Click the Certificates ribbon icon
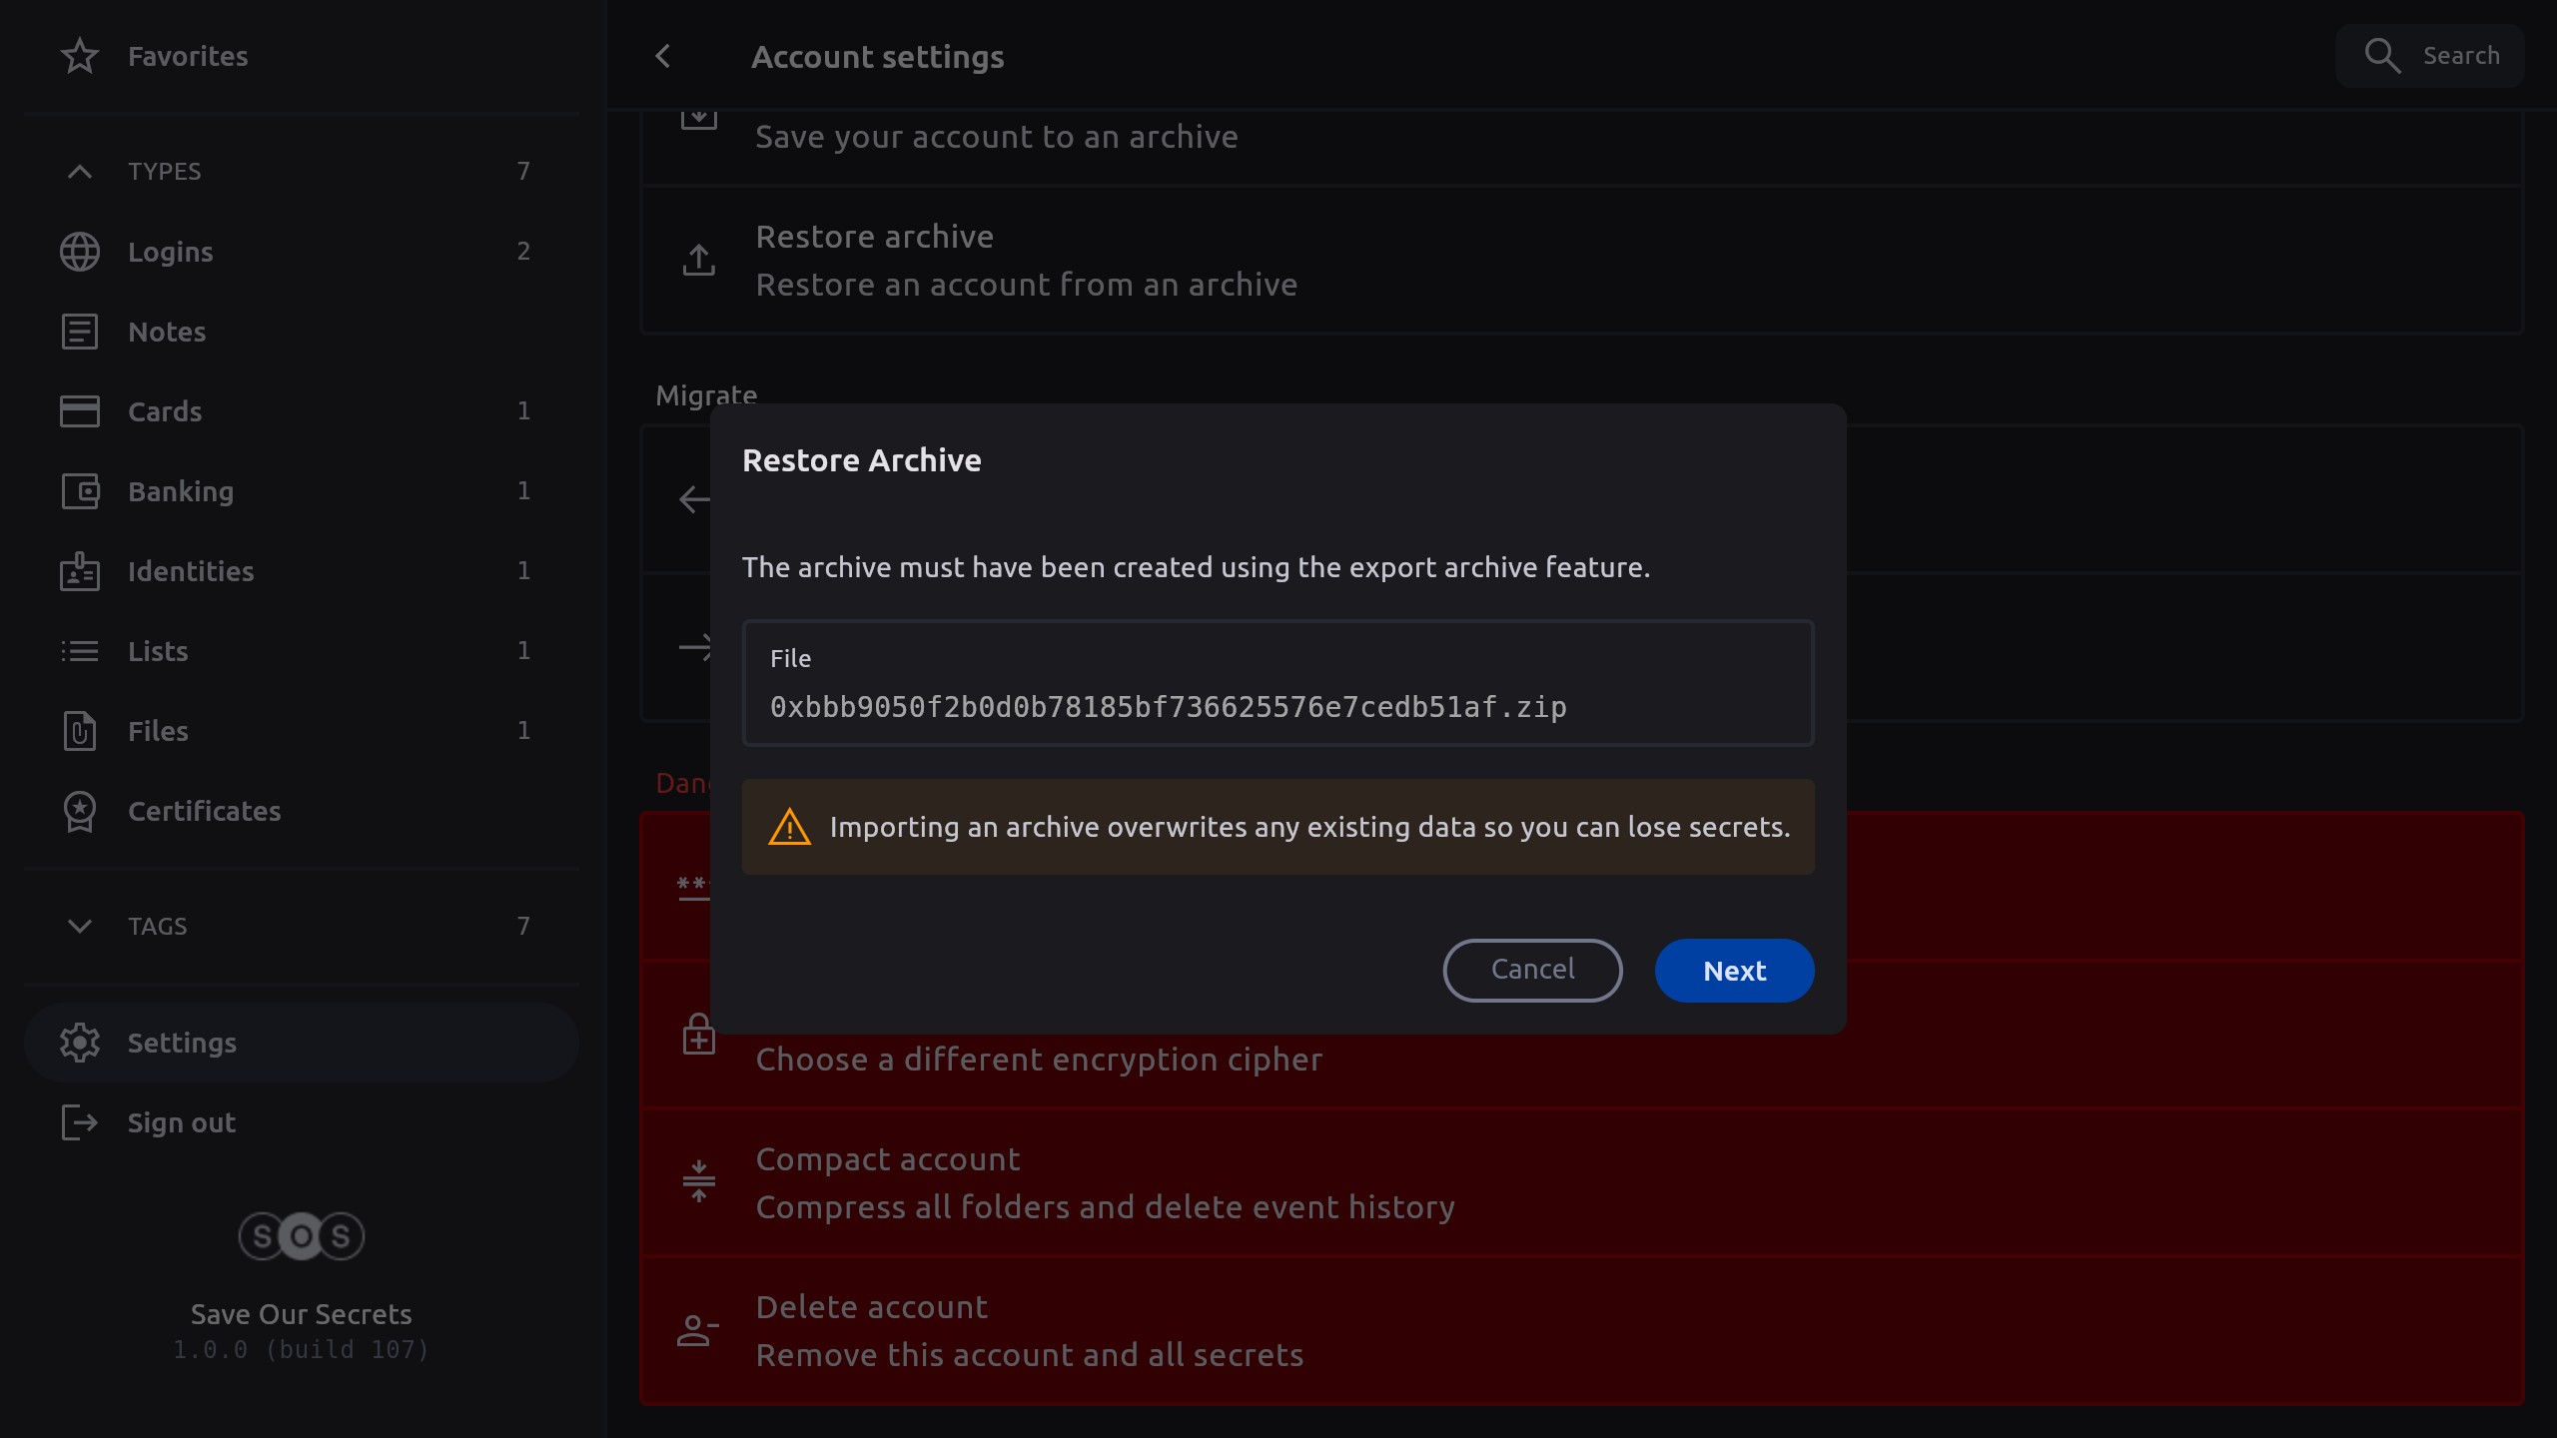This screenshot has height=1438, width=2557. 80,811
